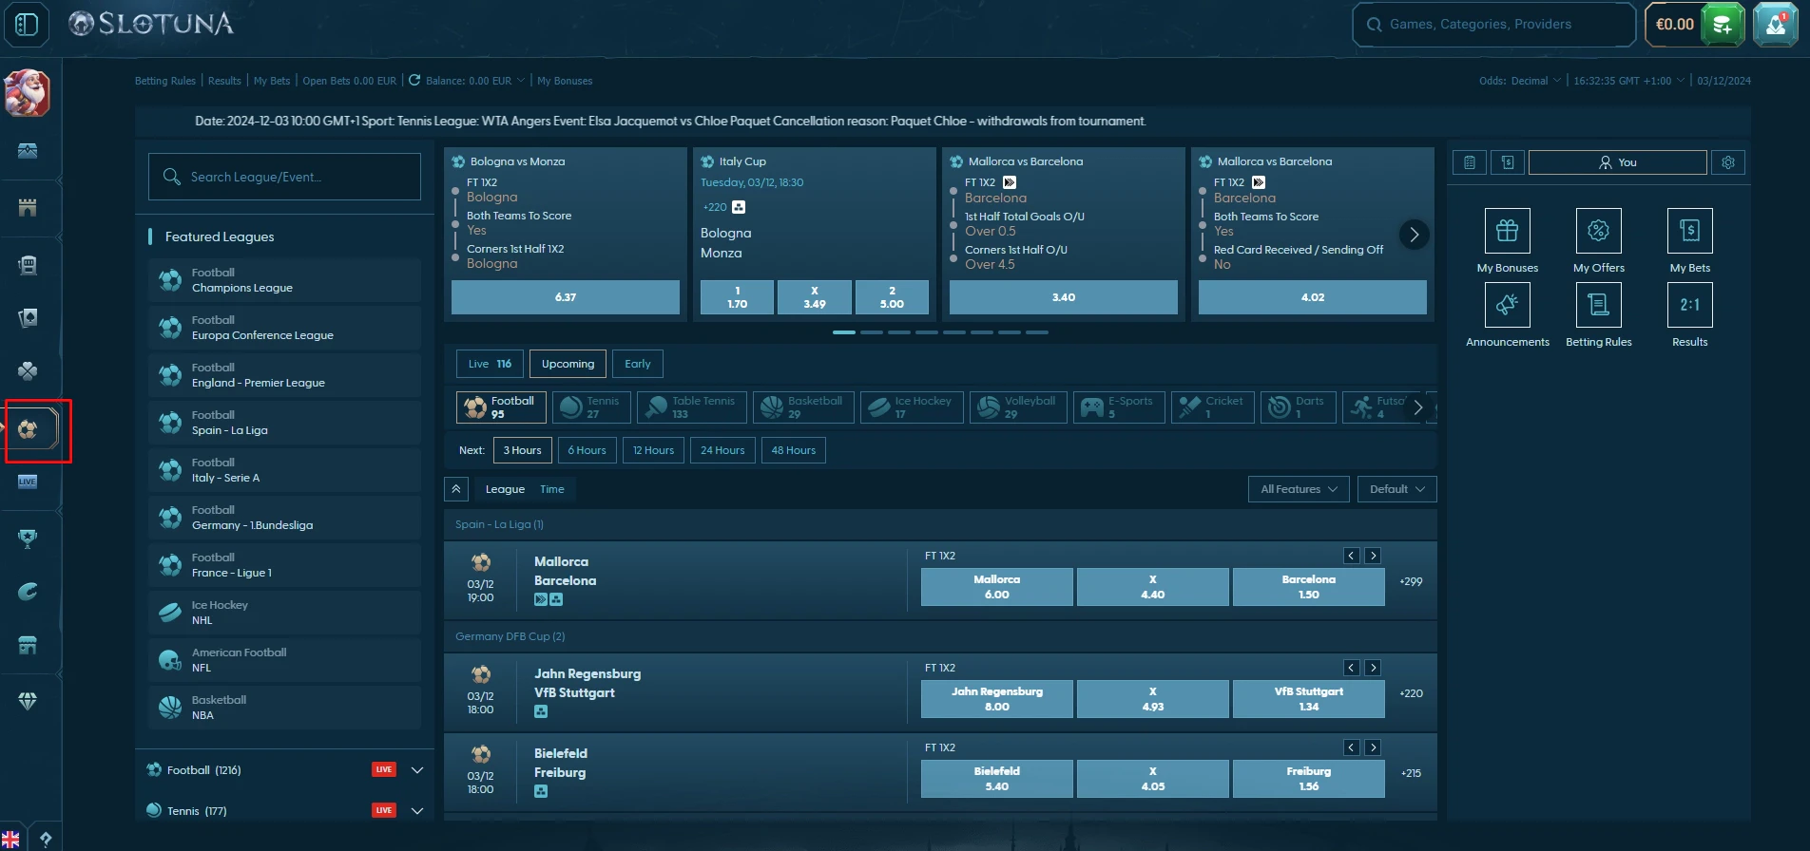The width and height of the screenshot is (1810, 851).
Task: Switch to the Early tab
Action: [x=638, y=364]
